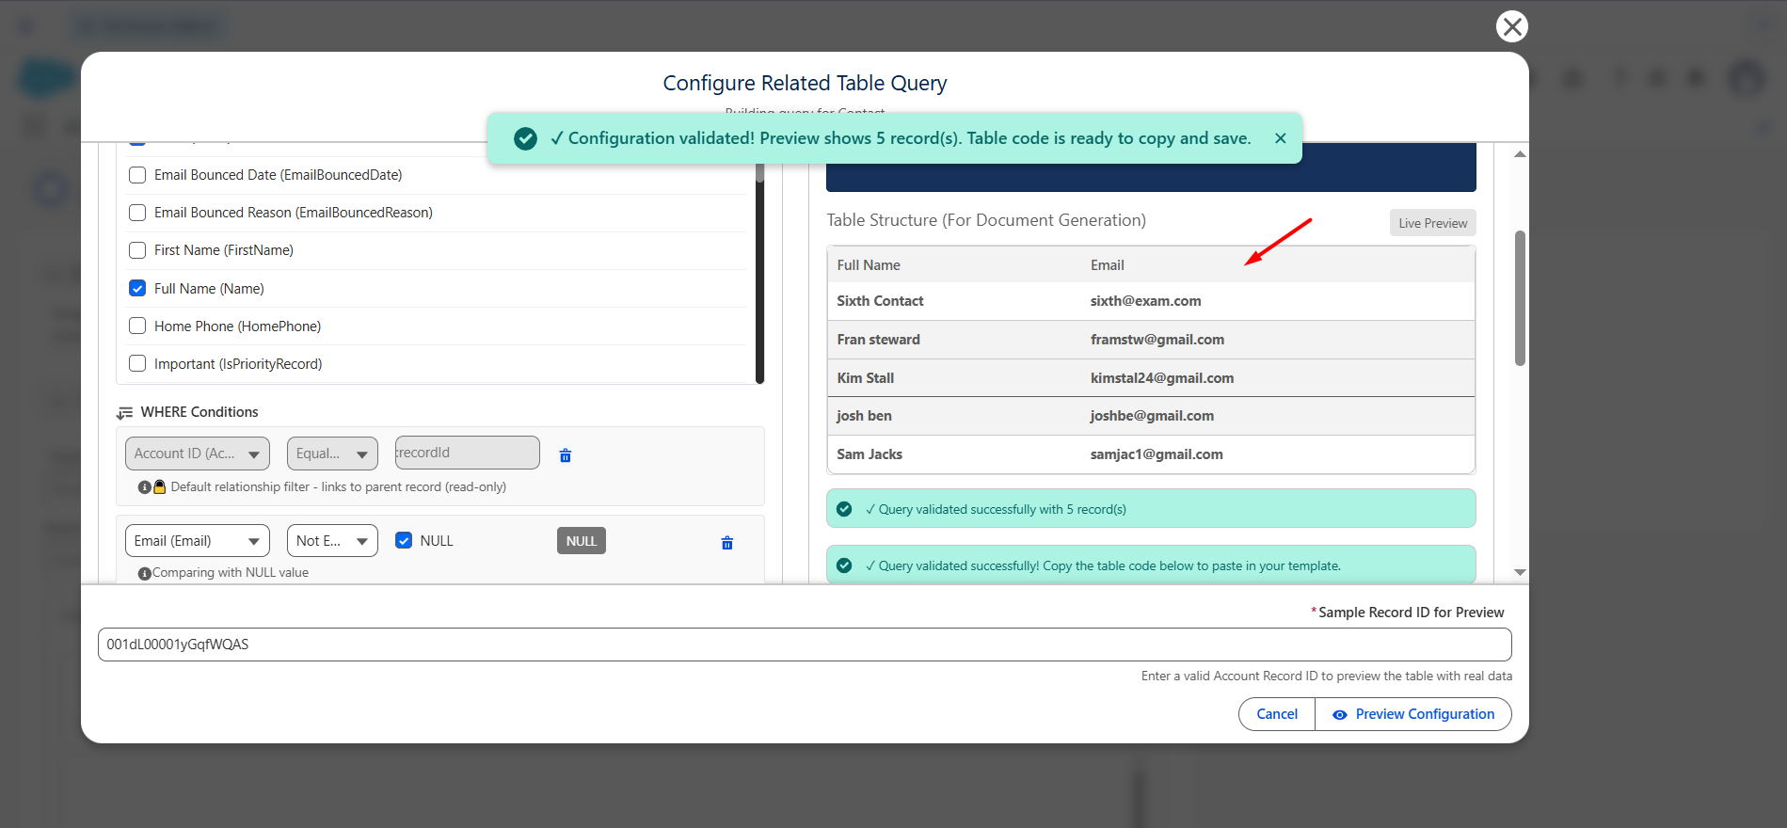Click the kimstal24@gmail.com email cell
This screenshot has height=828, width=1787.
[1162, 378]
